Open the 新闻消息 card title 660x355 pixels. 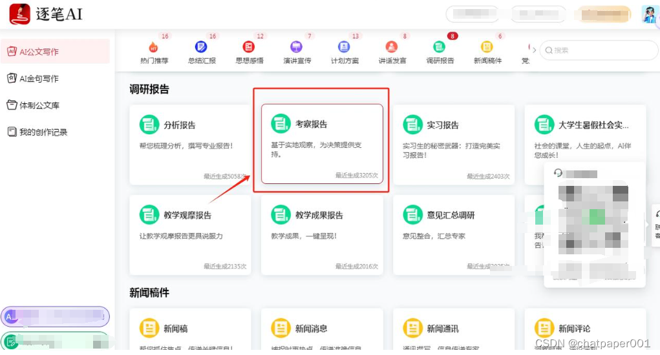click(311, 329)
